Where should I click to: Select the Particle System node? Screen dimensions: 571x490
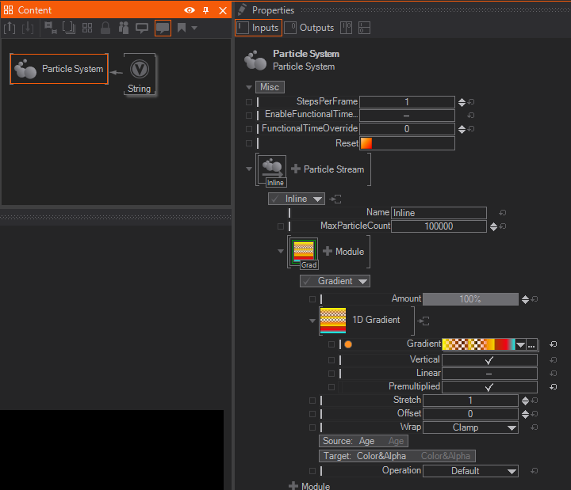[x=59, y=69]
